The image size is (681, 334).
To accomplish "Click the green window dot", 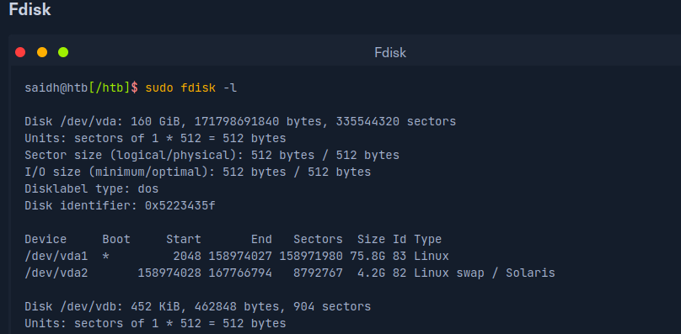I will [x=63, y=52].
